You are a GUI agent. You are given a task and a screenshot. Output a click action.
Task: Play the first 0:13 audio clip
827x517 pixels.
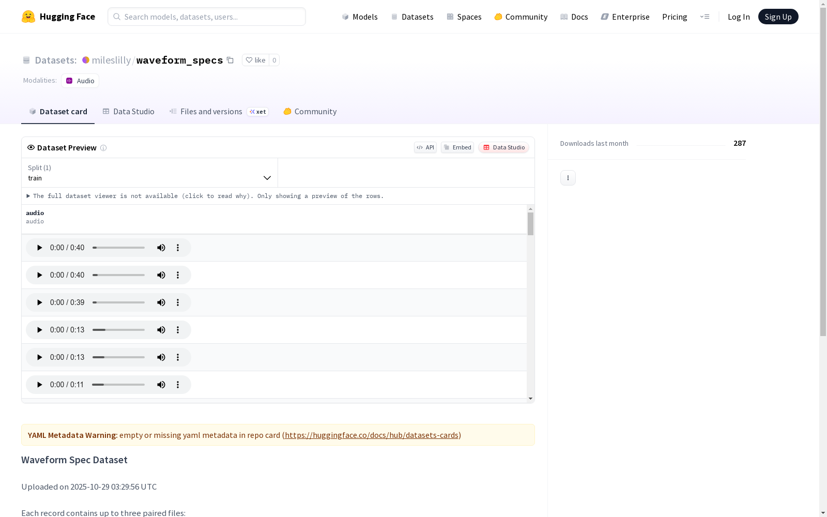tap(39, 330)
